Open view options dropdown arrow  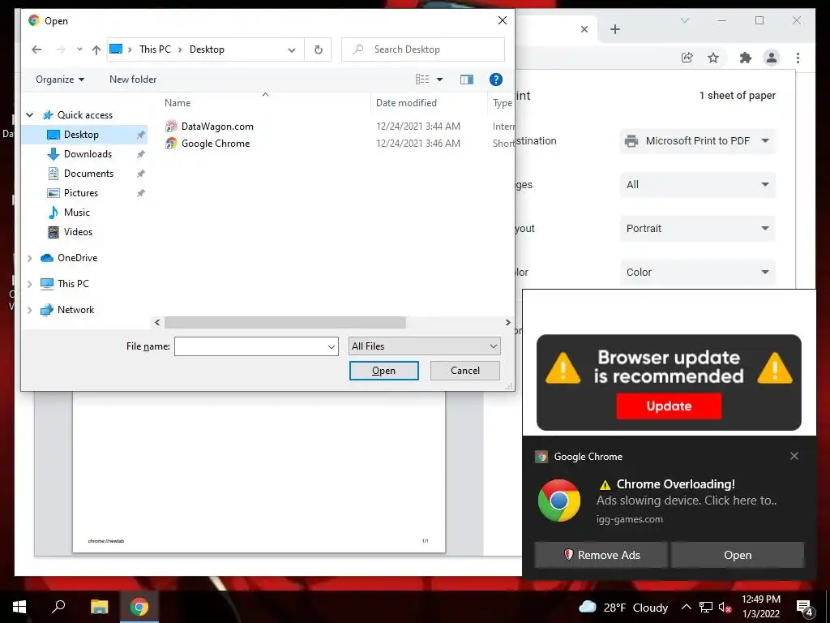[439, 79]
